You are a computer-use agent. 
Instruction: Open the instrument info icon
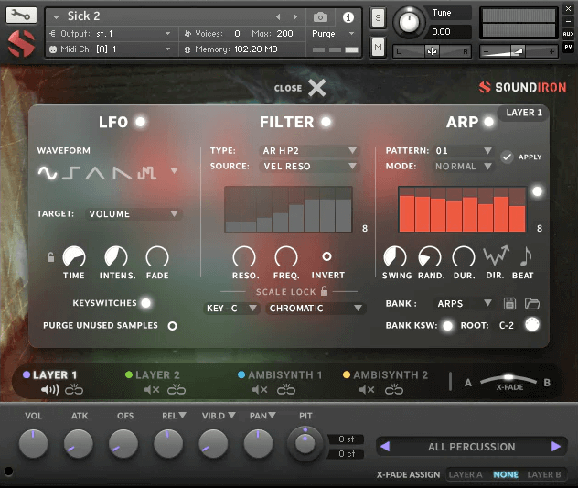tap(348, 17)
